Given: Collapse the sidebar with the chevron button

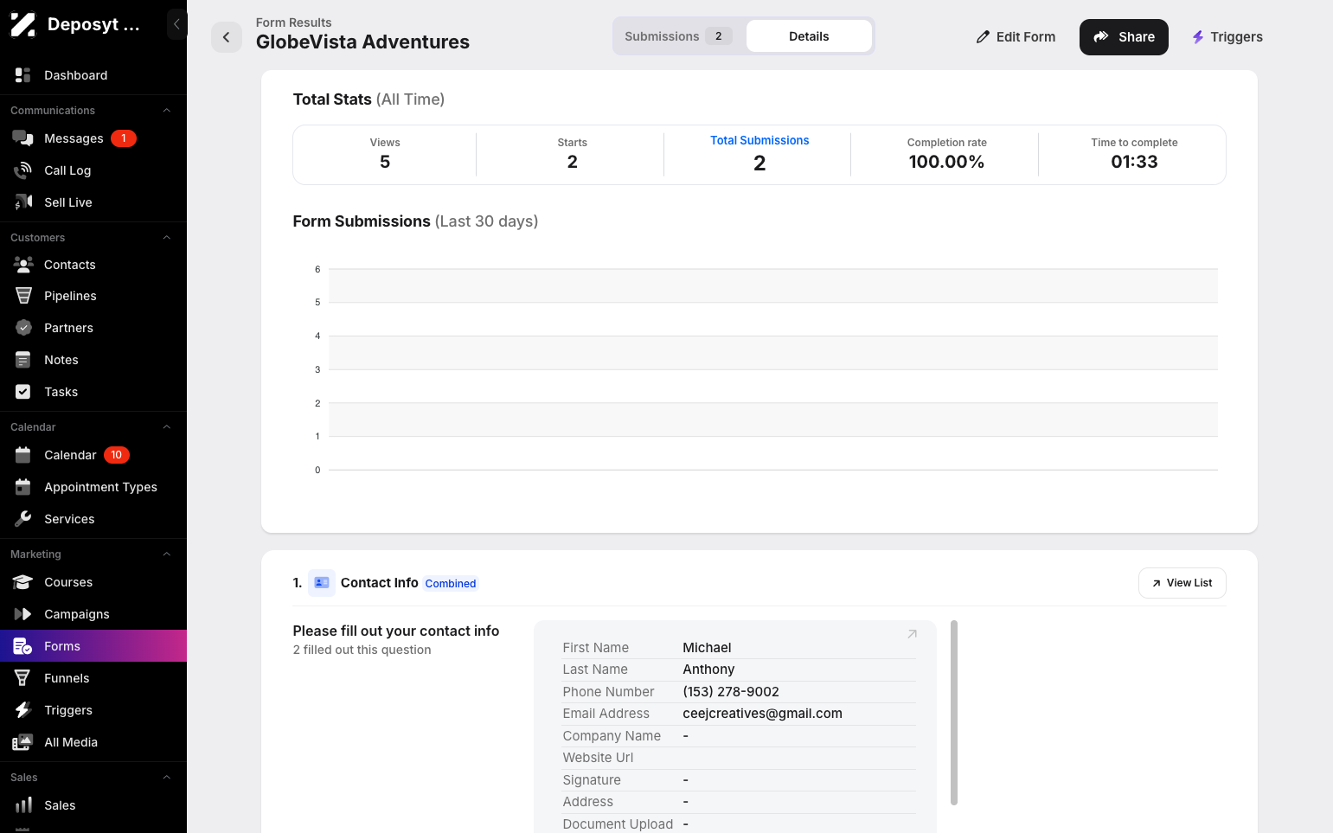Looking at the screenshot, I should tap(176, 24).
